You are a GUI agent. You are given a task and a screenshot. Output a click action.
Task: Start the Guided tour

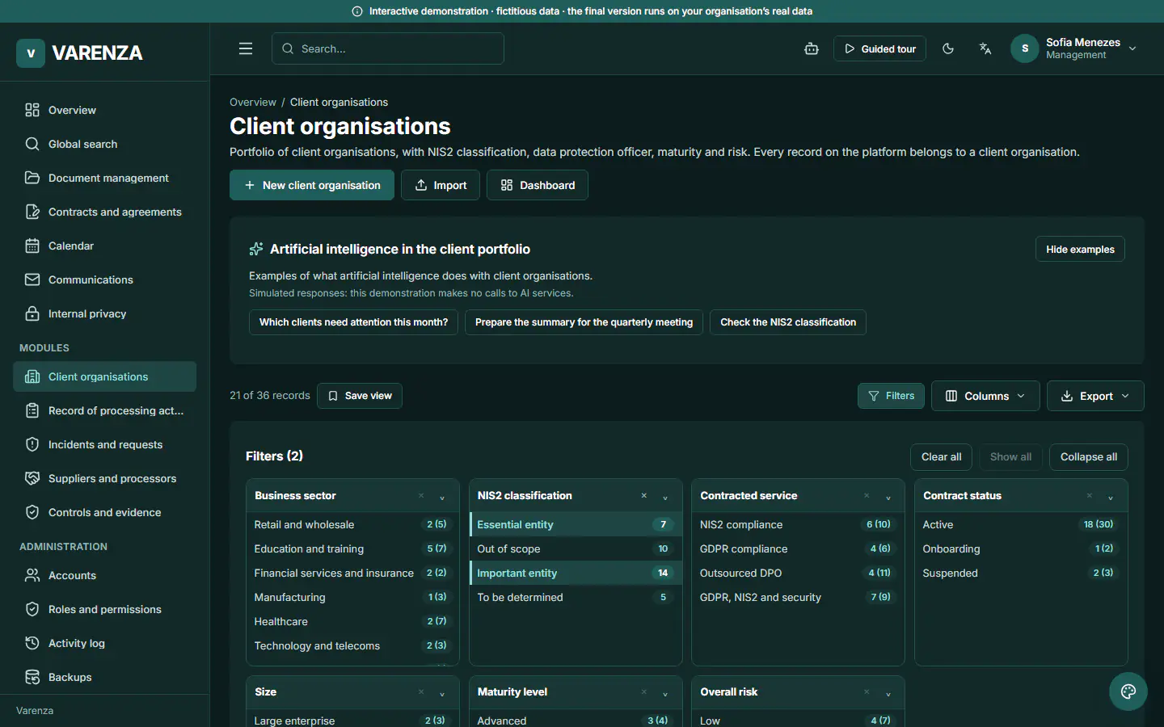pyautogui.click(x=879, y=48)
